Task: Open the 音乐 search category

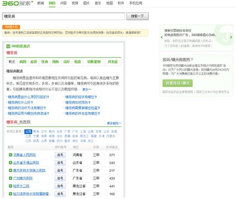Action: 98,3
